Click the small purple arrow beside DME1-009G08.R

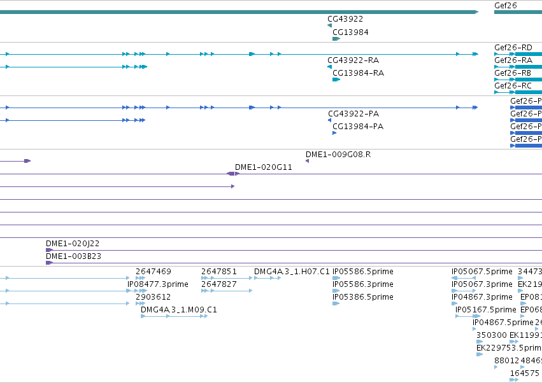pos(307,161)
